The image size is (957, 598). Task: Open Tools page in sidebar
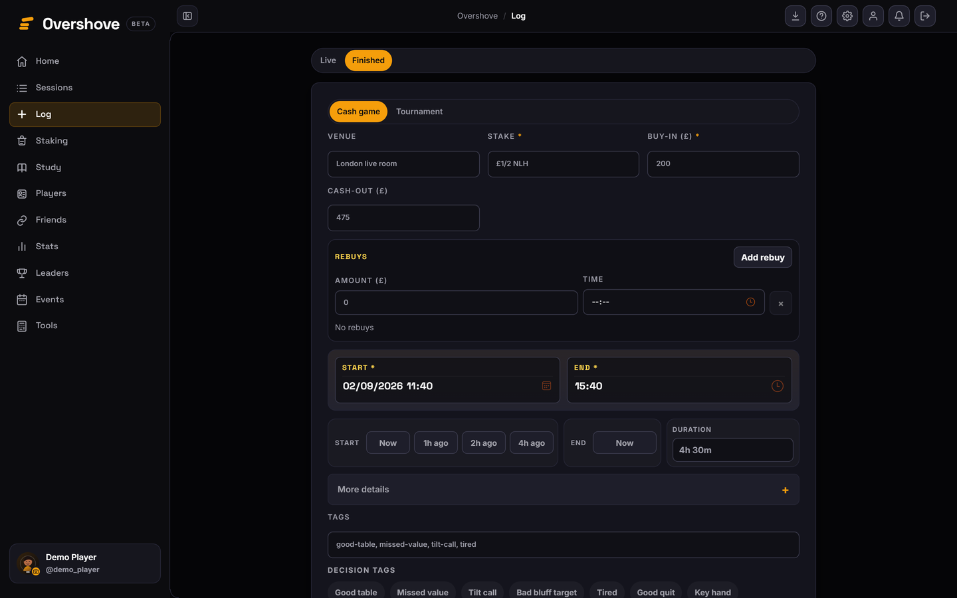pos(85,326)
